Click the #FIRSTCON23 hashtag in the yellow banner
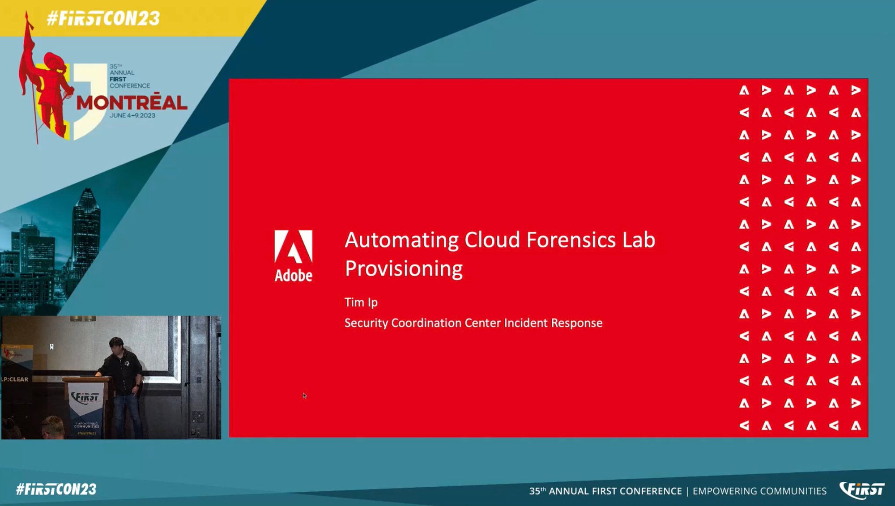 pyautogui.click(x=103, y=18)
